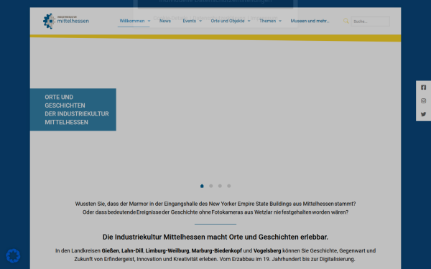The image size is (431, 269).
Task: Go to the News page
Action: click(x=165, y=21)
